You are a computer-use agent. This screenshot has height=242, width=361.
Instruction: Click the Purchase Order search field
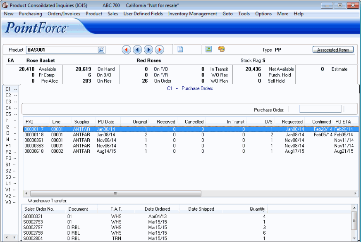click(320, 109)
